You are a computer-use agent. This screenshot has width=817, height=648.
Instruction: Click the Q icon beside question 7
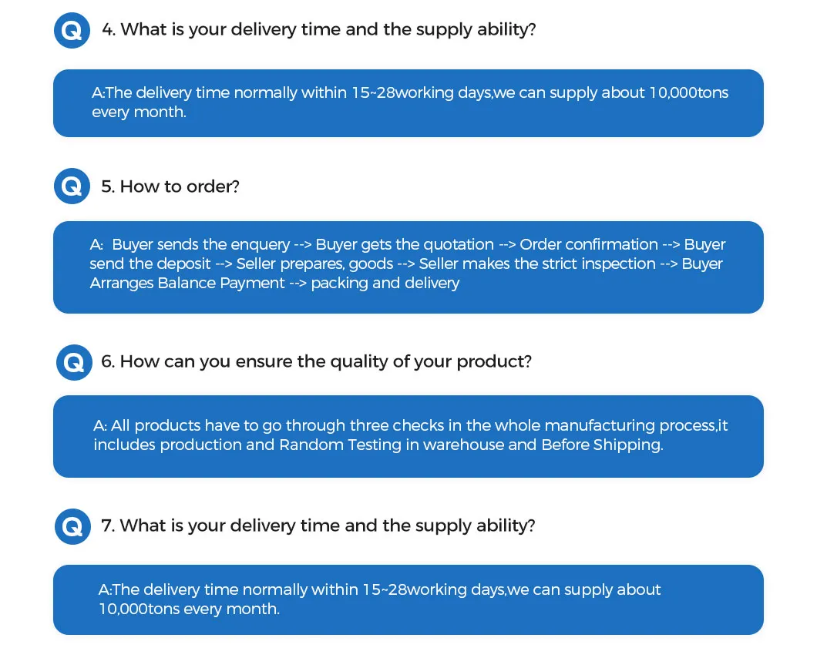[x=72, y=526]
